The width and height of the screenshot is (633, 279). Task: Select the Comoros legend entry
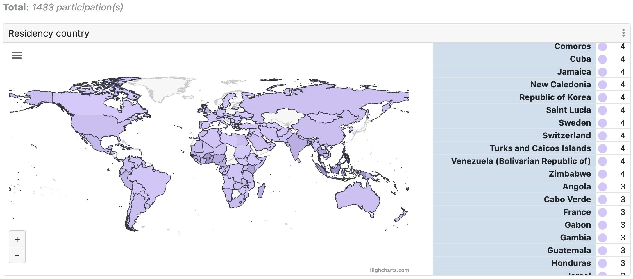(573, 46)
